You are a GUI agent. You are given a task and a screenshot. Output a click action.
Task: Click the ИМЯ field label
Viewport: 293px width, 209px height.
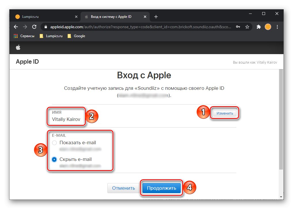pos(57,112)
